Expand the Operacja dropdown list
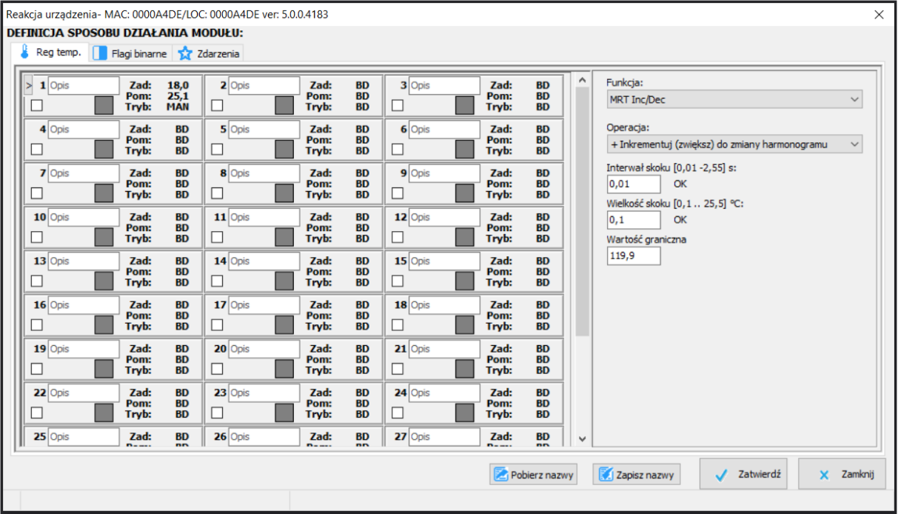Screen dimensions: 898x514 coord(734,144)
